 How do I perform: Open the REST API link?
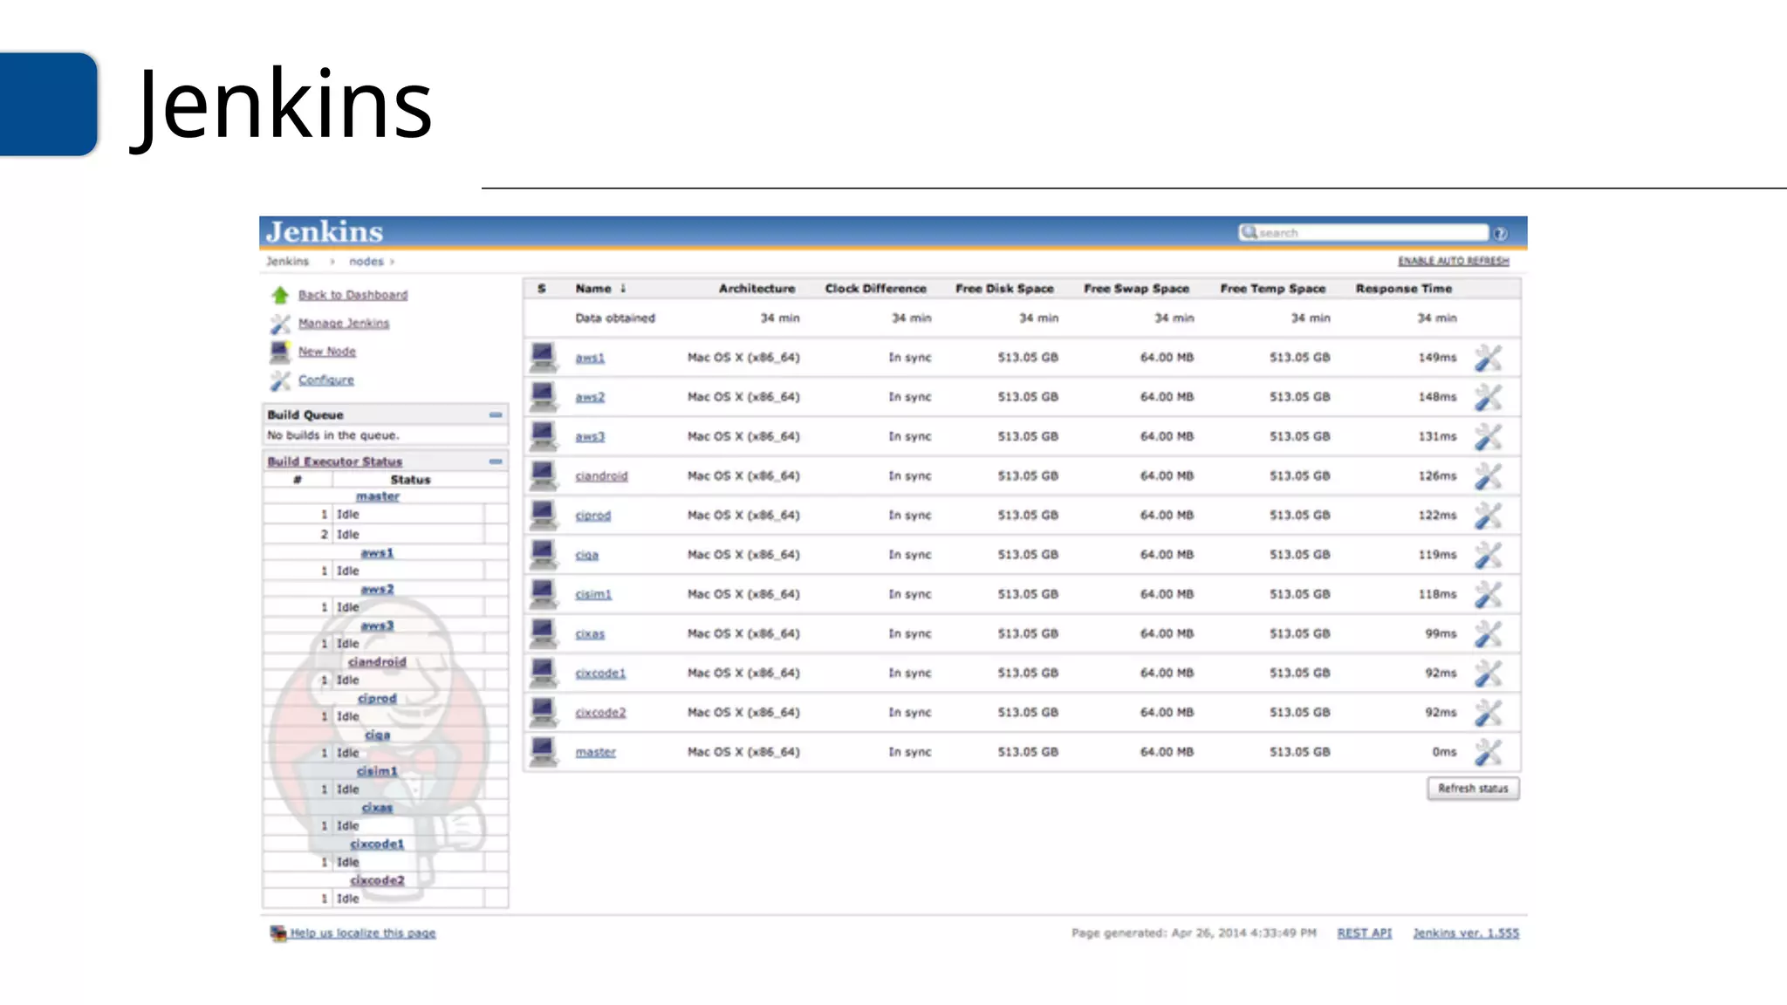tap(1365, 933)
